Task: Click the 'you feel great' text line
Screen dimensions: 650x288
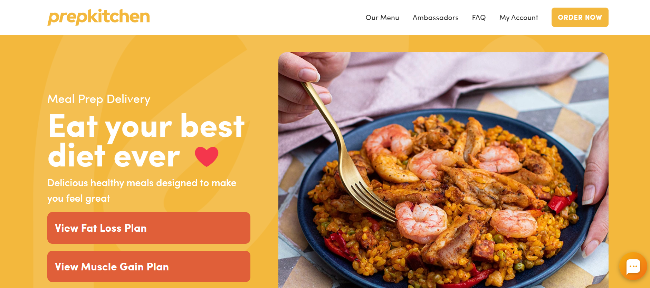Action: 79,199
